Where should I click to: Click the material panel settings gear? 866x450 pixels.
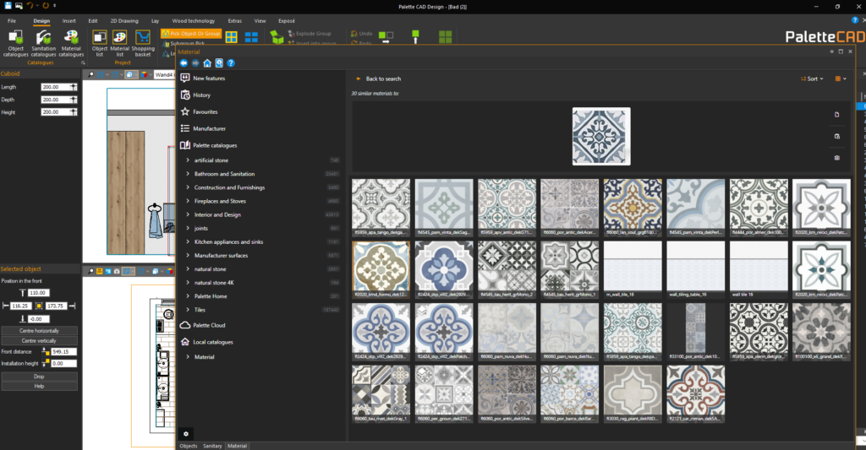click(186, 433)
